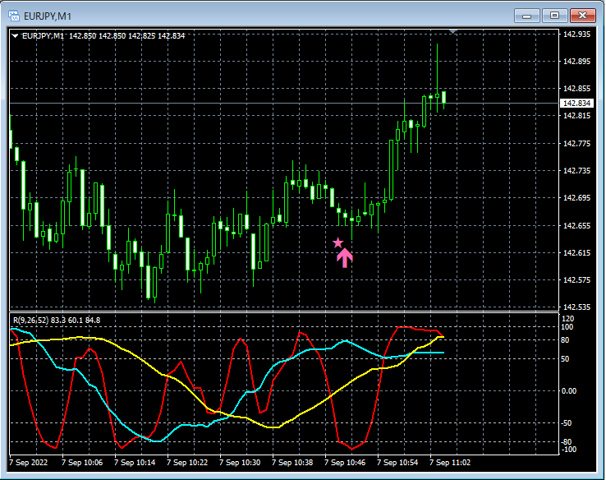Viewport: 606px width, 480px height.
Task: Click the 142.775 price scale label
Action: [576, 144]
